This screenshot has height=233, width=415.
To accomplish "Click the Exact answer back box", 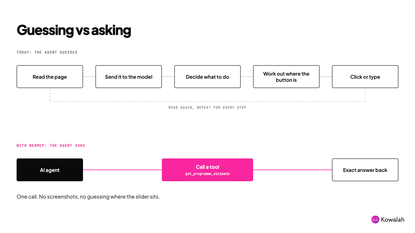I will point(365,170).
